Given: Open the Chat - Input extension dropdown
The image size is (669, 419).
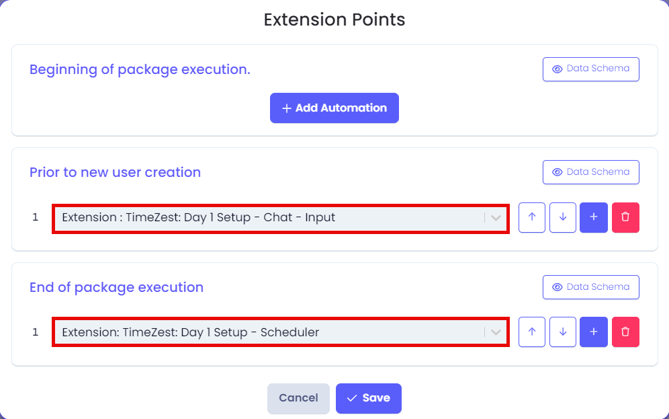Looking at the screenshot, I should 281,219.
